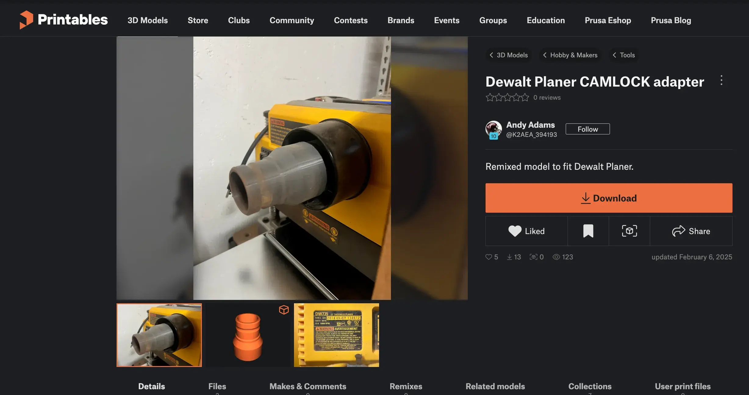Select the orange 3D adapter thumbnail
This screenshot has height=395, width=749.
click(248, 335)
